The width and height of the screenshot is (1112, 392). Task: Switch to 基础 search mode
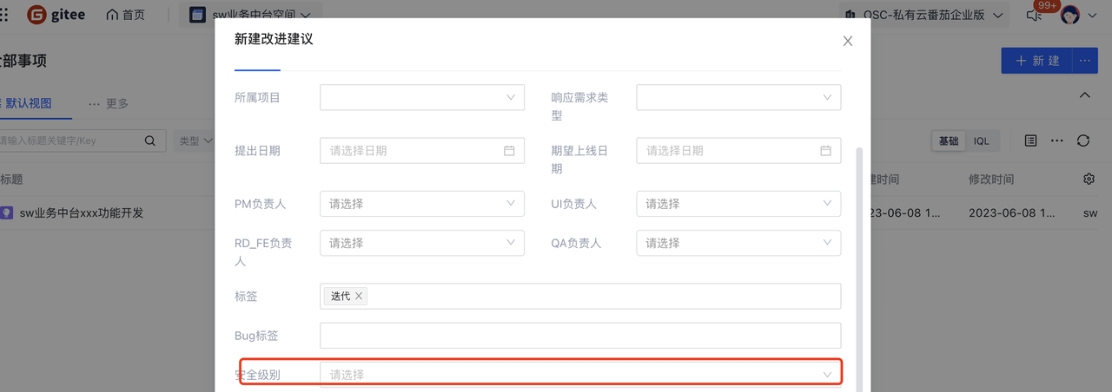[x=949, y=140]
